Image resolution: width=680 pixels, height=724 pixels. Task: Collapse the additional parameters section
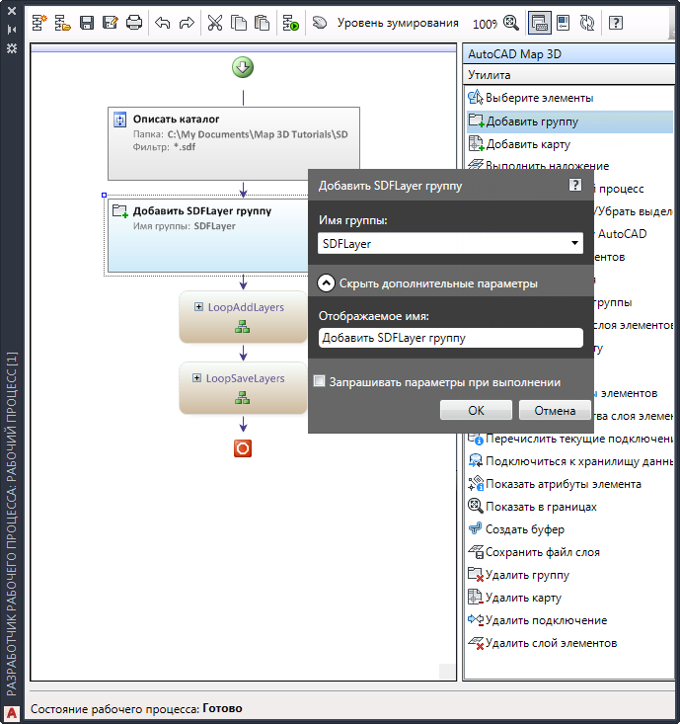tap(326, 283)
